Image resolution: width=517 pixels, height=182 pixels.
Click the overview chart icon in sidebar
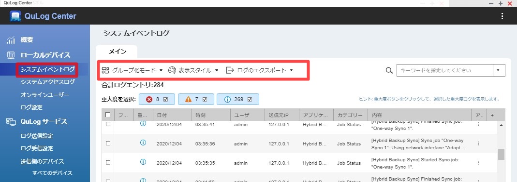click(11, 40)
